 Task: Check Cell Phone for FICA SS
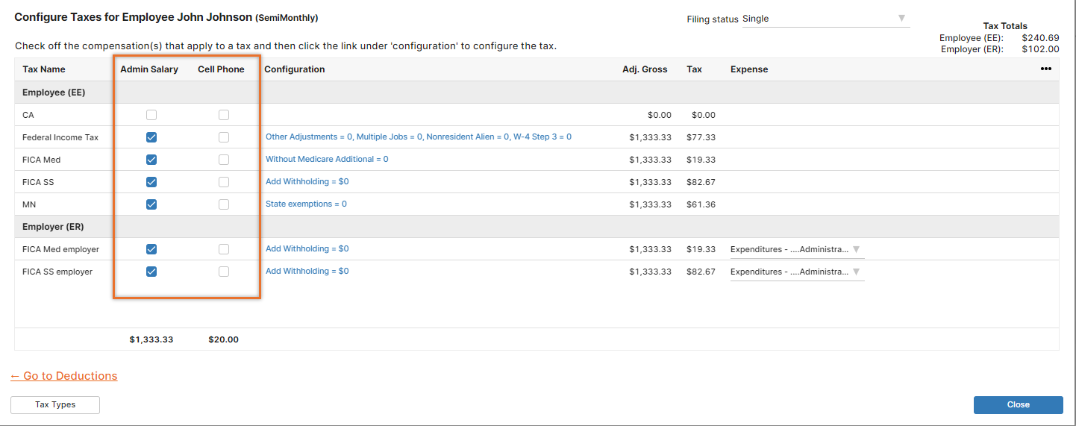pyautogui.click(x=224, y=182)
